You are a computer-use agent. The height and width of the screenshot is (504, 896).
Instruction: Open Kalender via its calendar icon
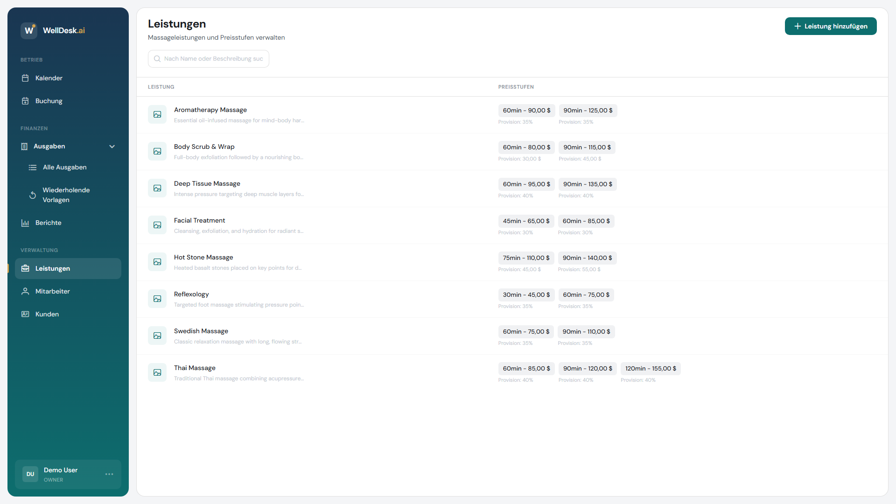pyautogui.click(x=25, y=78)
